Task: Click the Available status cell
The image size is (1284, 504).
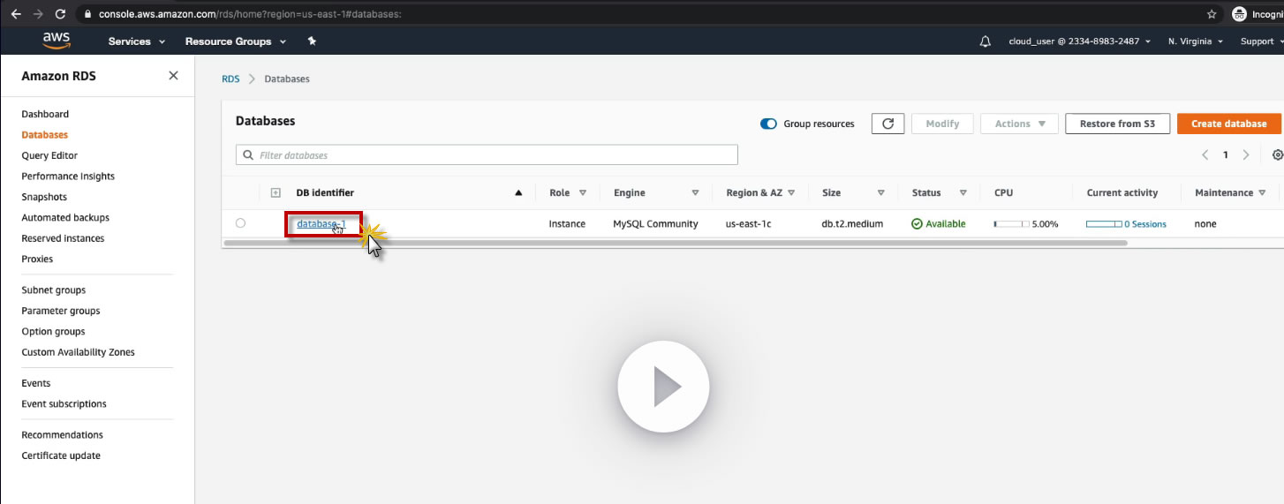Action: [938, 224]
